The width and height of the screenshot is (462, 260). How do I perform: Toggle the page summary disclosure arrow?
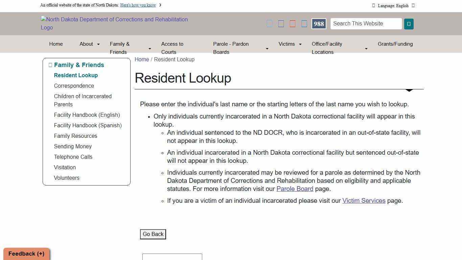tap(409, 90)
